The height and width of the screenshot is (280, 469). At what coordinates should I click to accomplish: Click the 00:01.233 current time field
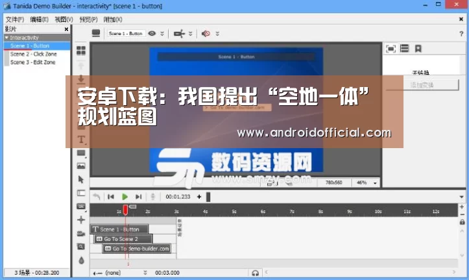[178, 197]
